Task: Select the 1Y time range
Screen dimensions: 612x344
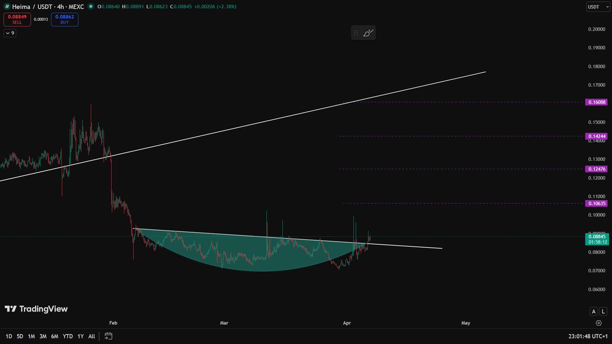Action: [81, 336]
